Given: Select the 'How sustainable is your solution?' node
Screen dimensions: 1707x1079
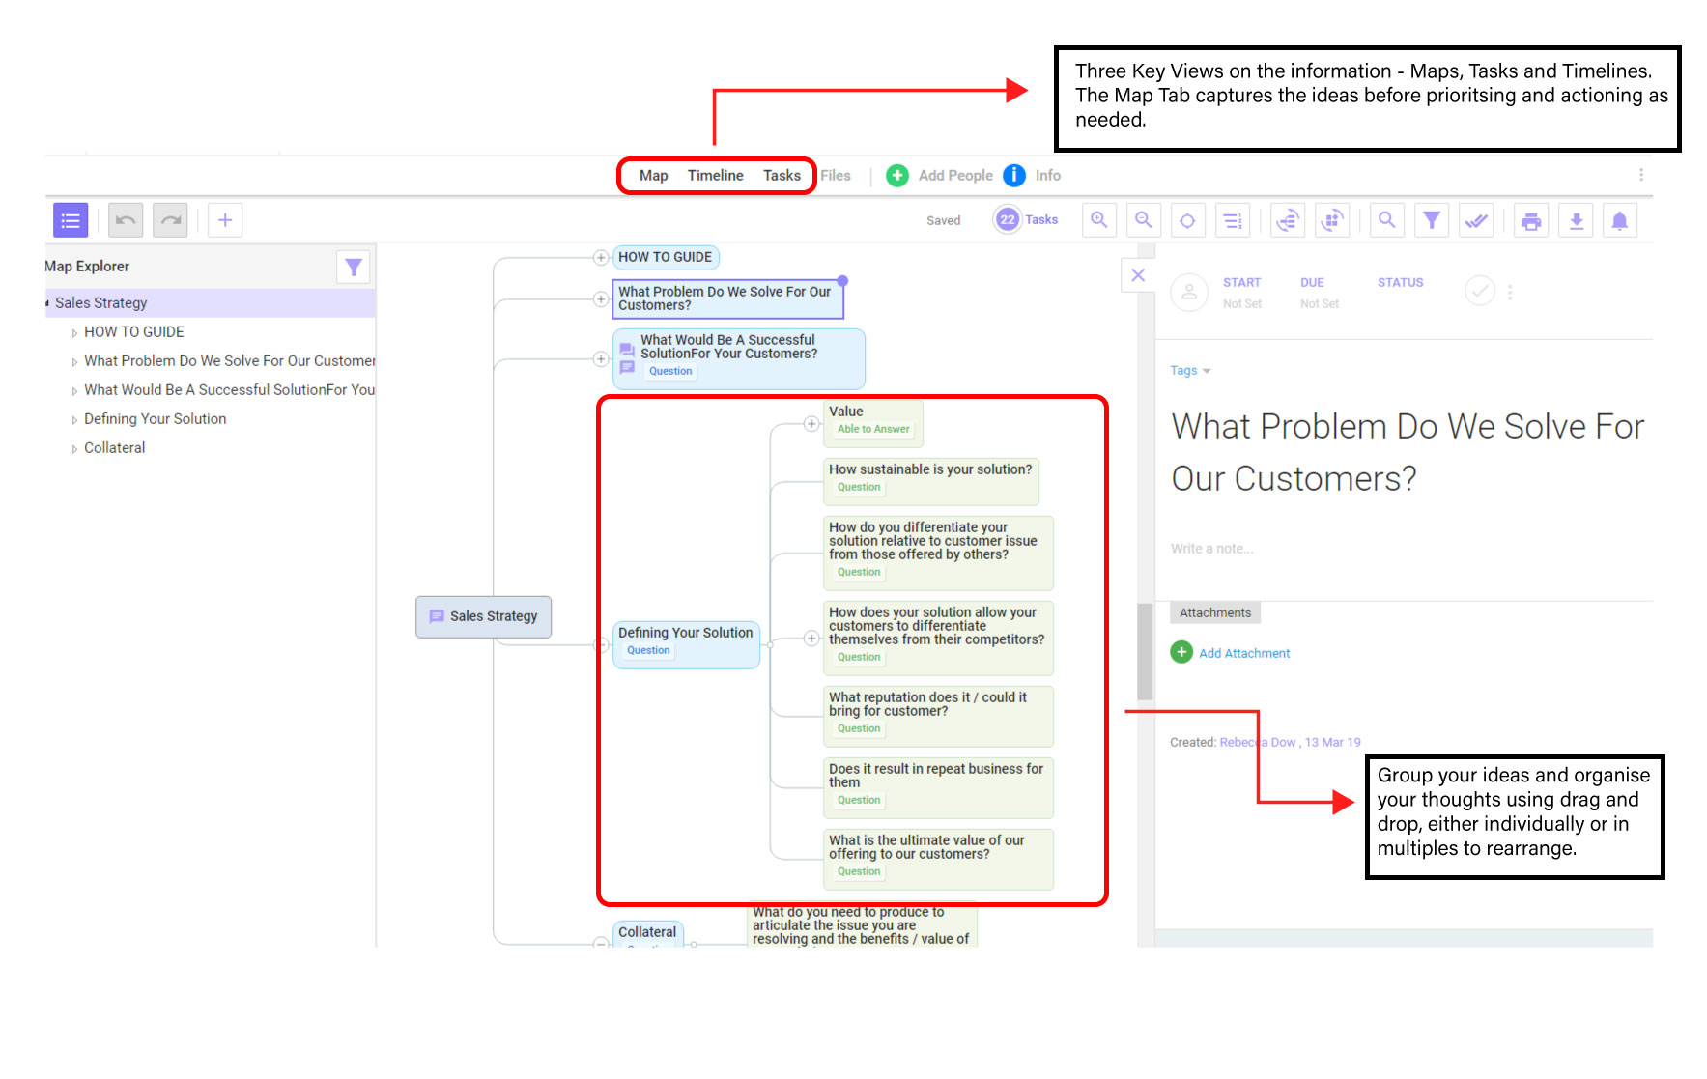Looking at the screenshot, I should (931, 481).
